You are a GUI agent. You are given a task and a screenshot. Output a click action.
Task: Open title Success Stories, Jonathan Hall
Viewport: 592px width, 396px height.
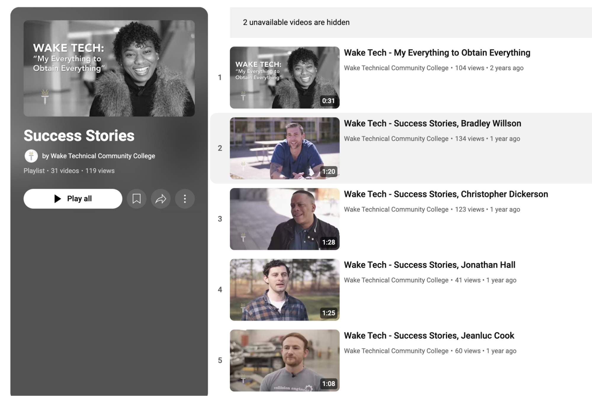[429, 265]
